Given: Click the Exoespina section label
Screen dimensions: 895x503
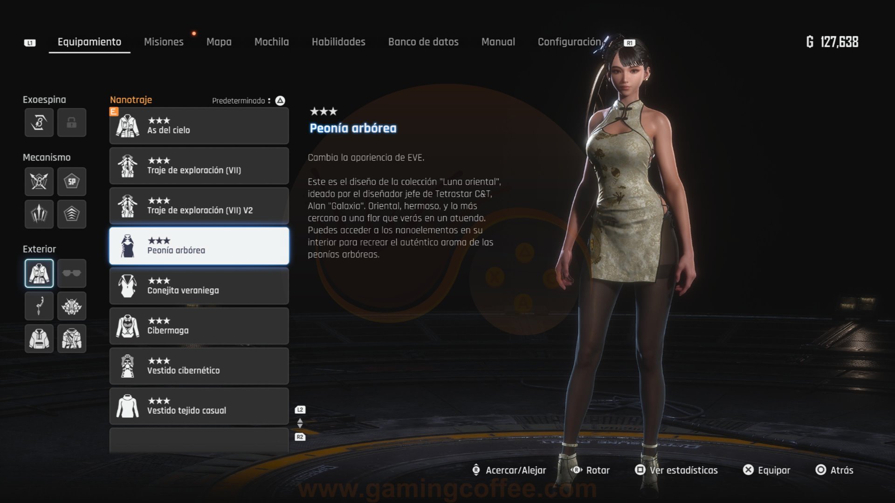Looking at the screenshot, I should [x=44, y=100].
